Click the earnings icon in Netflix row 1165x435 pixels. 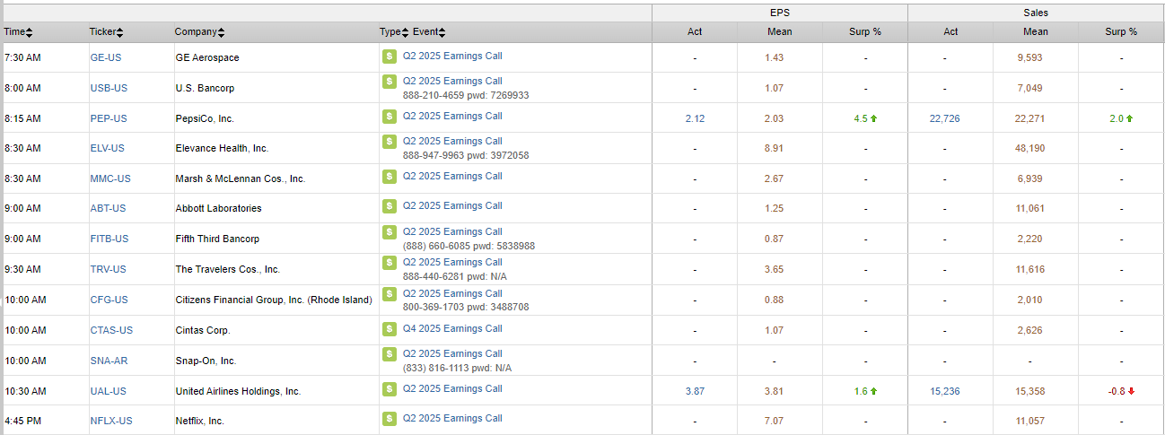click(x=389, y=419)
